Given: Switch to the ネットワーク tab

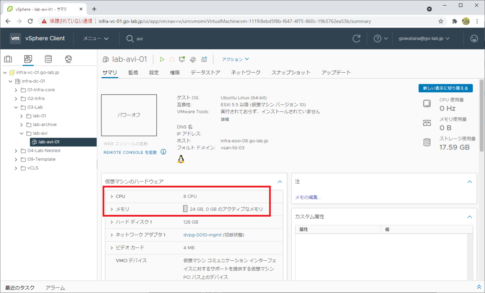Looking at the screenshot, I should [246, 73].
